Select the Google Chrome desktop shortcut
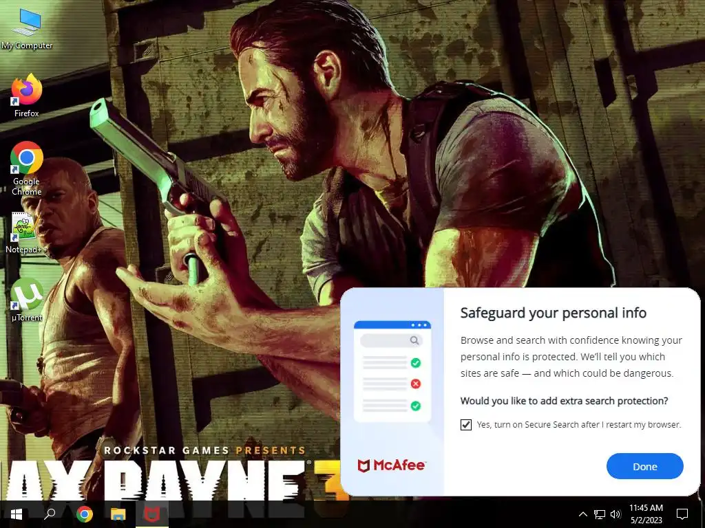 [27, 168]
